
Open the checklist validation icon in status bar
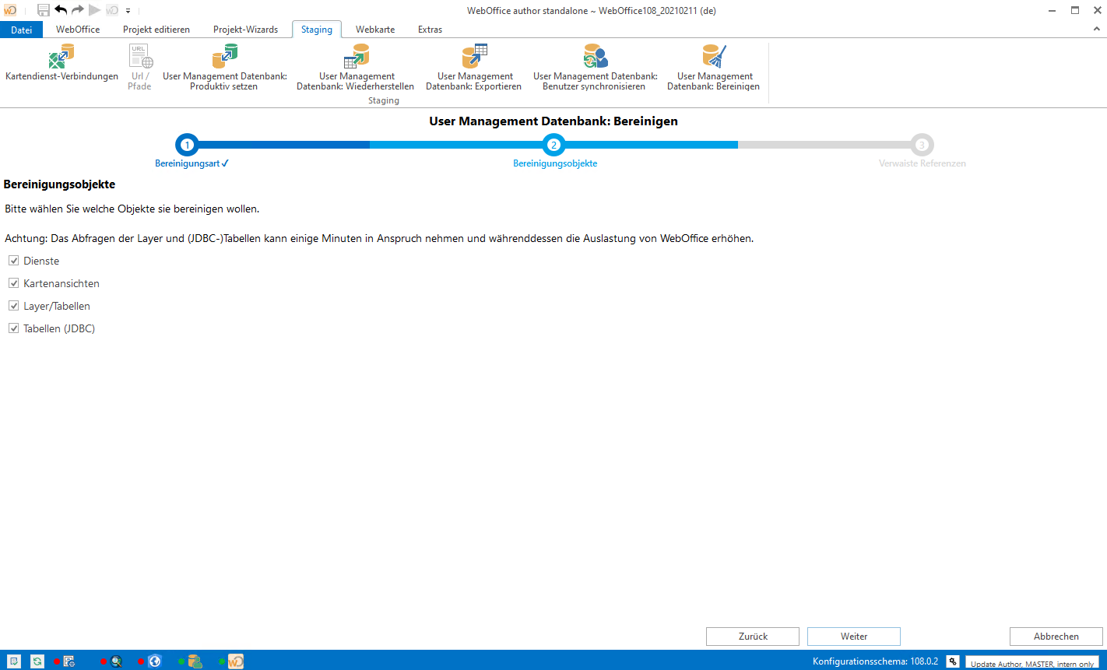(15, 661)
